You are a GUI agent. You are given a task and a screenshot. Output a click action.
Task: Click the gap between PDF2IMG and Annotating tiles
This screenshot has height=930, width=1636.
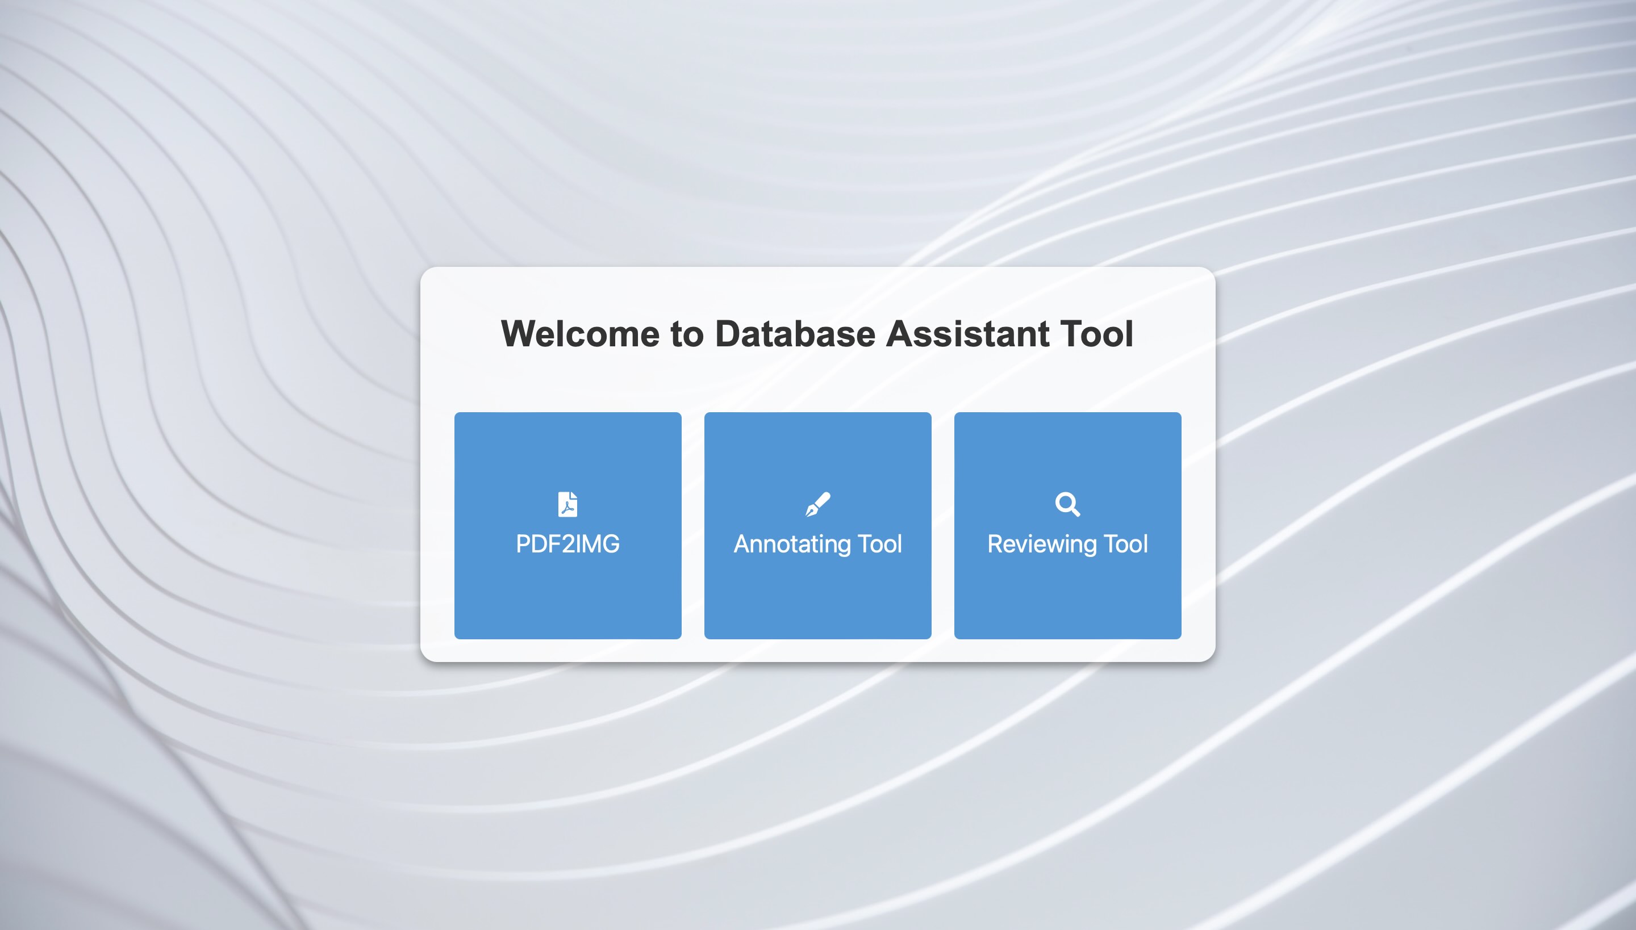693,525
